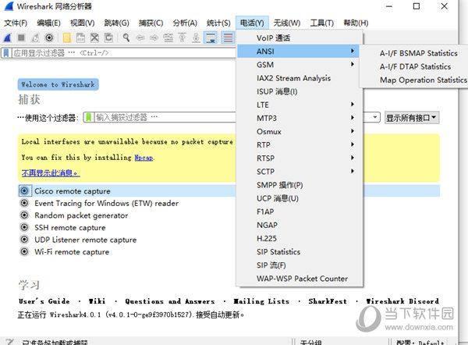Expand the RTSP submenu
Image resolution: width=468 pixels, height=345 pixels.
click(x=300, y=158)
